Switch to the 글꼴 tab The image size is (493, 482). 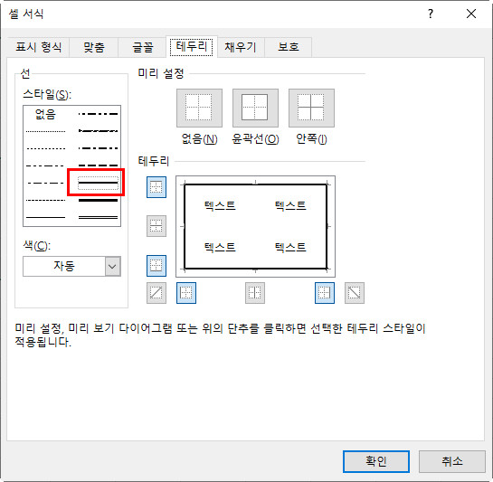point(142,47)
